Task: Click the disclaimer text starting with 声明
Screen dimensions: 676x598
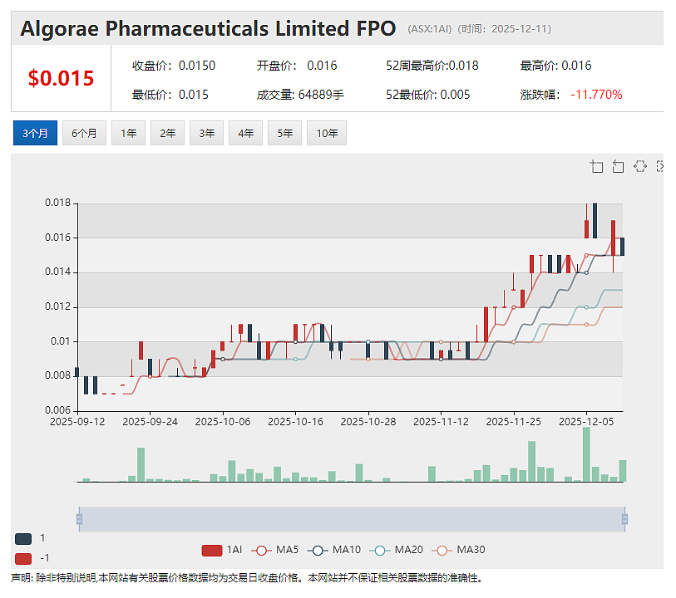Action: 247,578
